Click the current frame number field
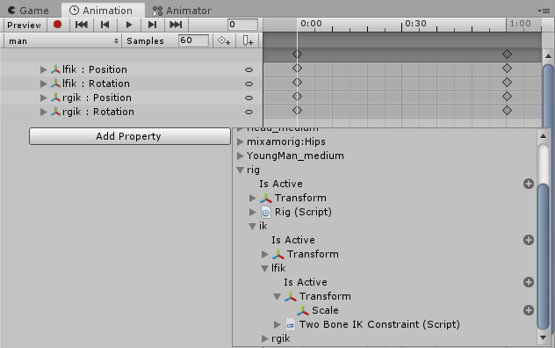The width and height of the screenshot is (555, 348). [x=242, y=25]
